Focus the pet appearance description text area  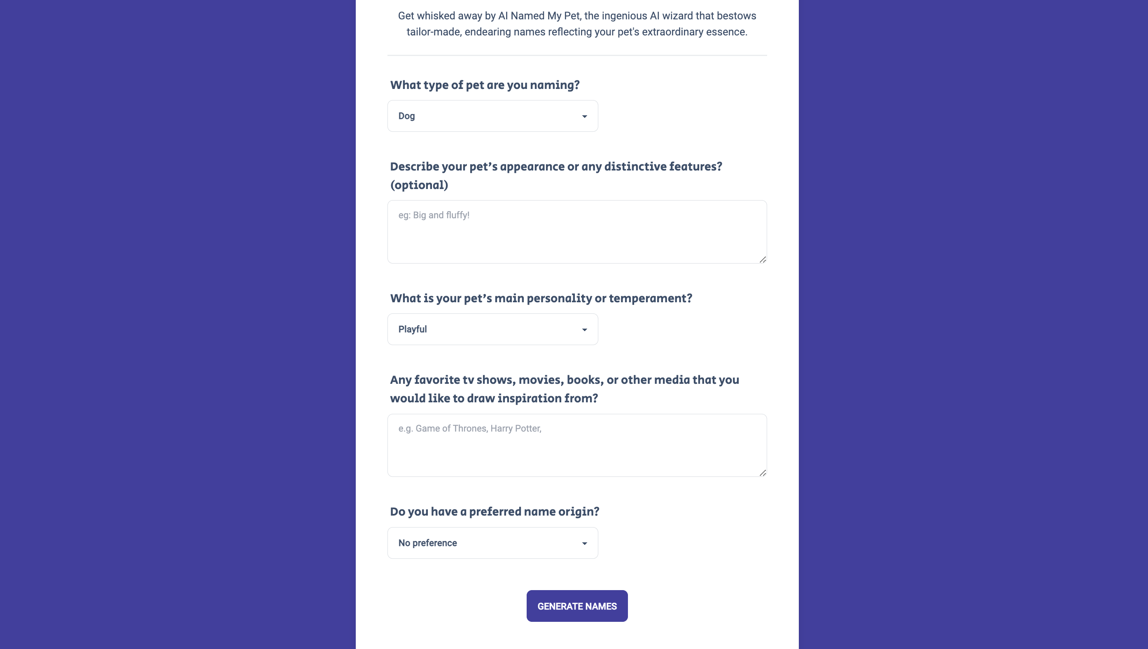pos(576,232)
